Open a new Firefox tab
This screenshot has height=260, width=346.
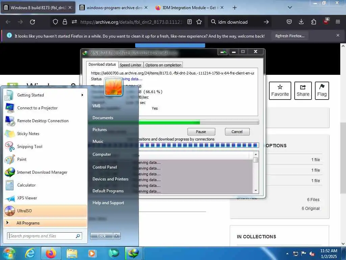coord(234,8)
